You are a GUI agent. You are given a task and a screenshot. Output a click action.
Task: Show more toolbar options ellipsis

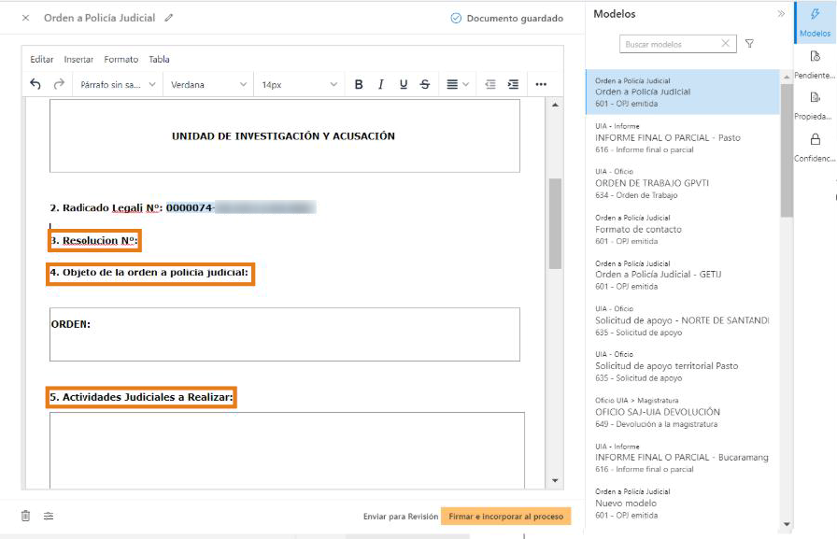[541, 84]
